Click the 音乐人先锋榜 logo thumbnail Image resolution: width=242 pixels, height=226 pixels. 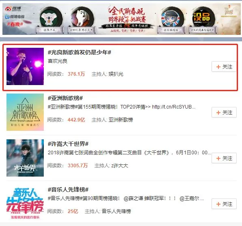25,203
